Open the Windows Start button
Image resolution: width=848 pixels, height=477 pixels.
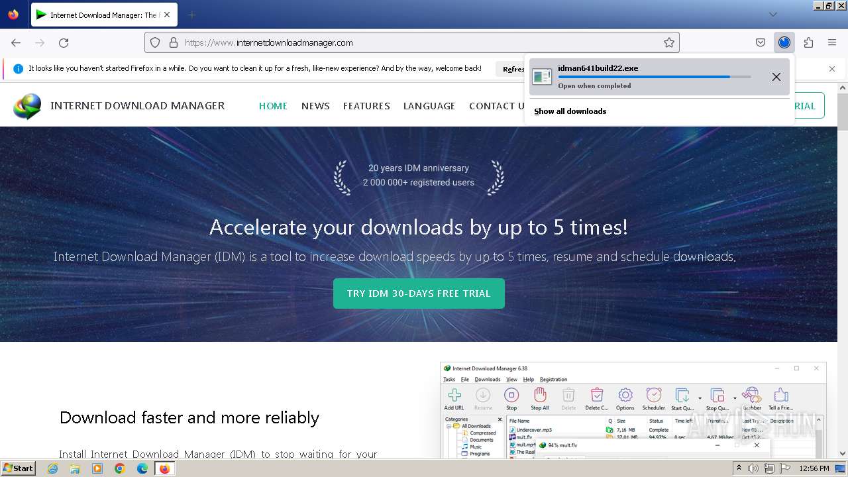19,468
